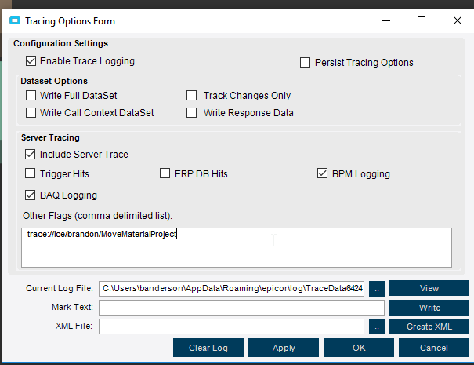This screenshot has height=365, width=474.
Task: Click into the Mark Text field
Action: (231, 307)
